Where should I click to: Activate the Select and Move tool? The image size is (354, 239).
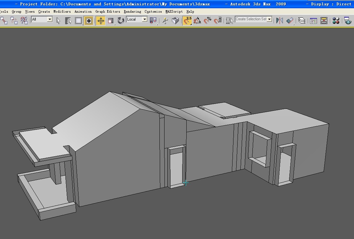coord(101,21)
